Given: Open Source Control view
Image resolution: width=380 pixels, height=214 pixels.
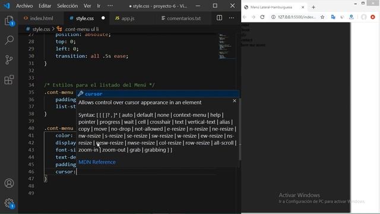Looking at the screenshot, I should coord(9,59).
